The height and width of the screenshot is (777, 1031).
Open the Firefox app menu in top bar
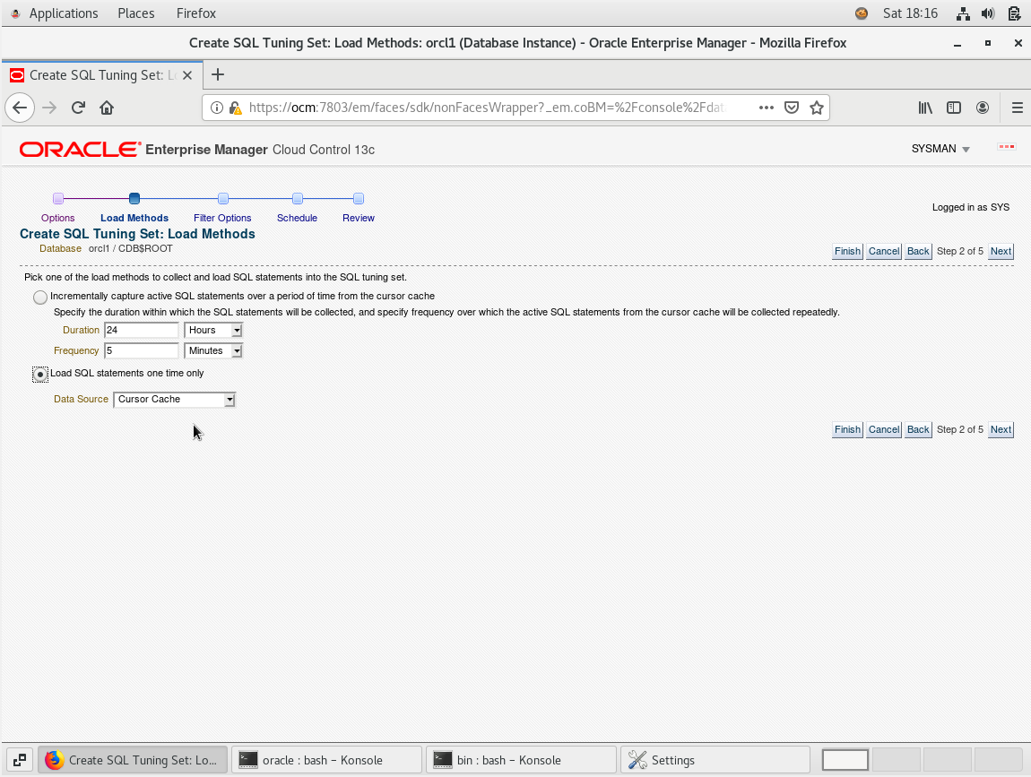coord(196,13)
